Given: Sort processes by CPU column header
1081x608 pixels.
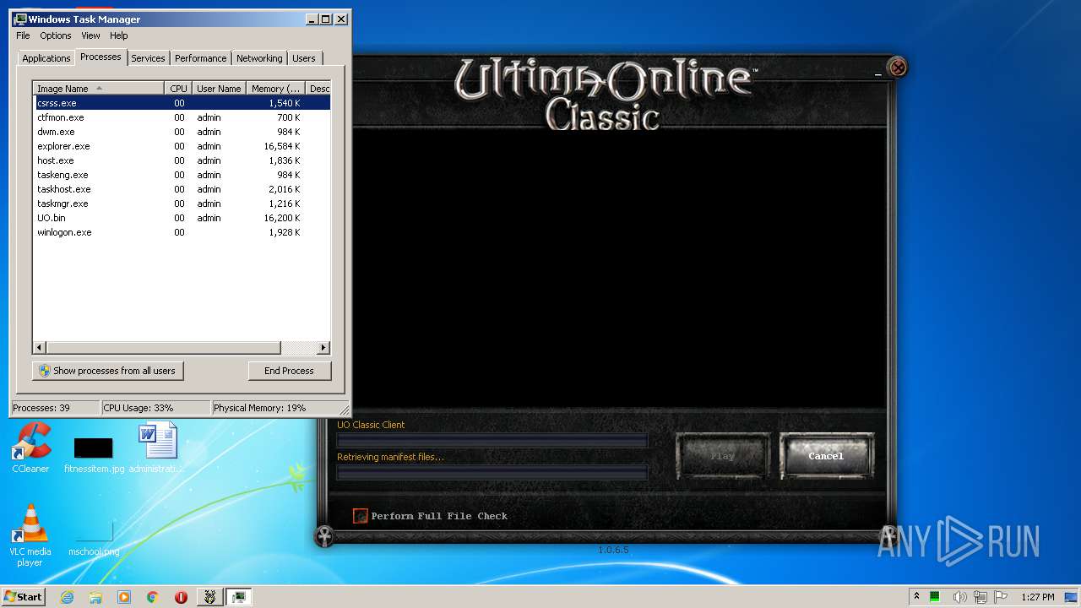Looking at the screenshot, I should pos(178,89).
